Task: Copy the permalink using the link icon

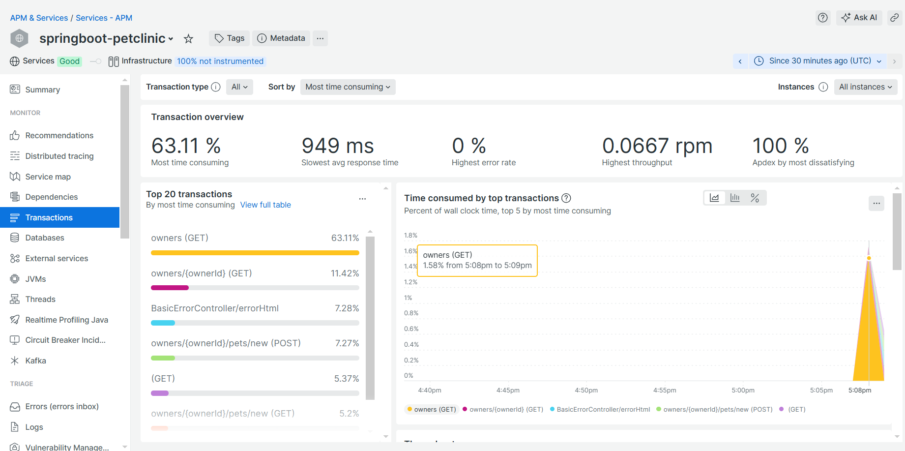Action: click(x=895, y=18)
